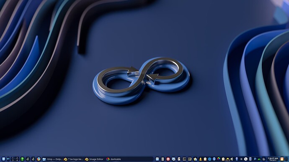
Task: Open the clock showing 7:36:27 AM
Action: (x=273, y=159)
